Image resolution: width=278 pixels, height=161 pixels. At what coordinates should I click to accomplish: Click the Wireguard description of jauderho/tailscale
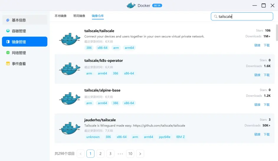click(135, 125)
